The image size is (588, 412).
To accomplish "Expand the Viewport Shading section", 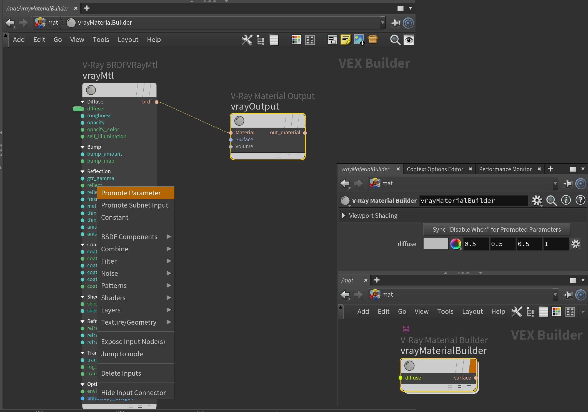I will coord(344,216).
